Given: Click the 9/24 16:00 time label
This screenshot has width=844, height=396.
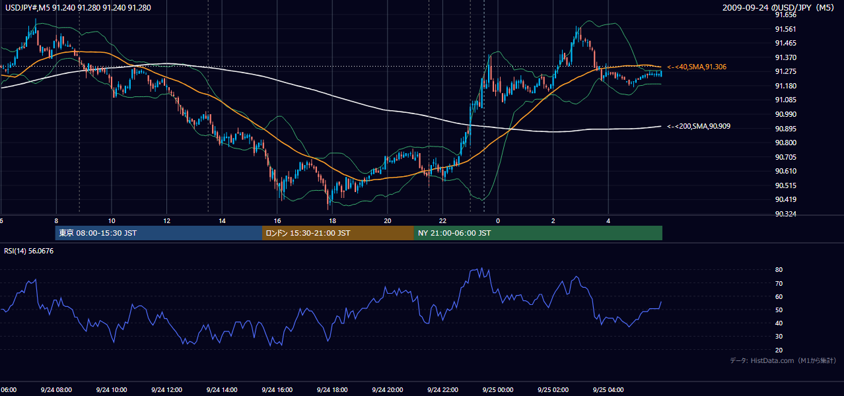Looking at the screenshot, I should click(277, 389).
